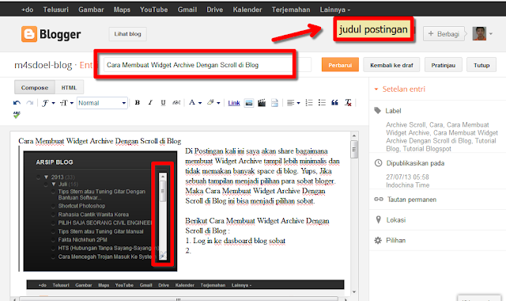Undo the last edit
This screenshot has height=301, width=506.
pos(17,103)
